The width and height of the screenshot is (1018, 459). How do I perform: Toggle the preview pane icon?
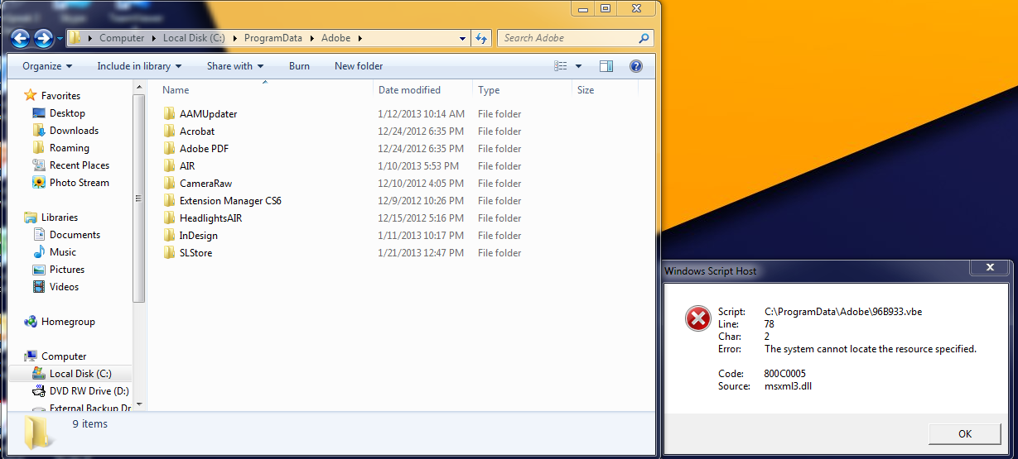coord(606,66)
